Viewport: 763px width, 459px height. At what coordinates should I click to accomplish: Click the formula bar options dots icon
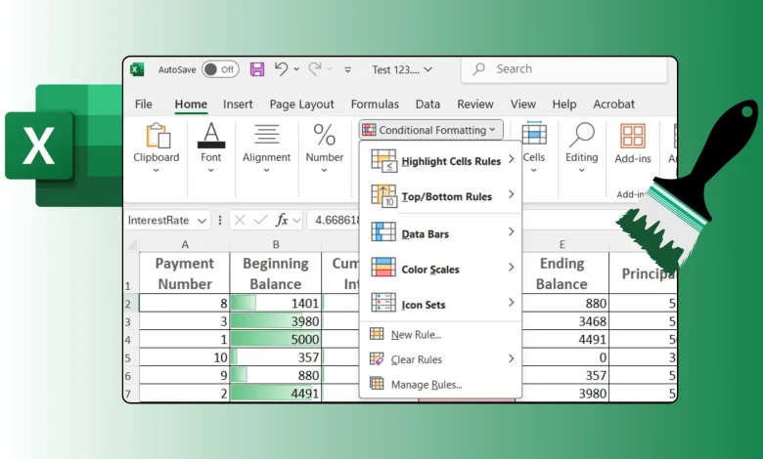tap(219, 221)
